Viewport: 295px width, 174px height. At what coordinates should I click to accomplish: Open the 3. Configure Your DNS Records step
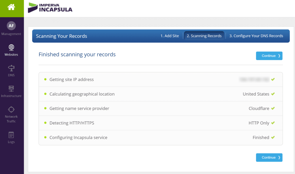pos(256,36)
